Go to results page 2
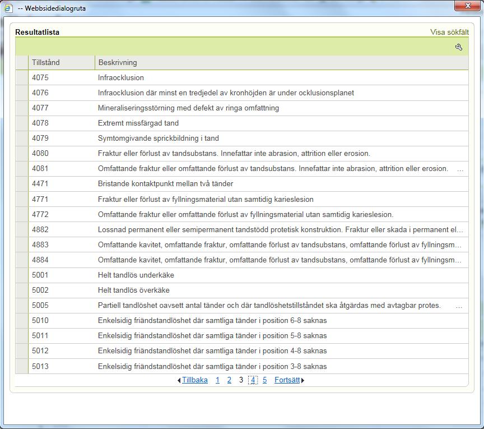The width and height of the screenshot is (484, 429). click(x=229, y=380)
